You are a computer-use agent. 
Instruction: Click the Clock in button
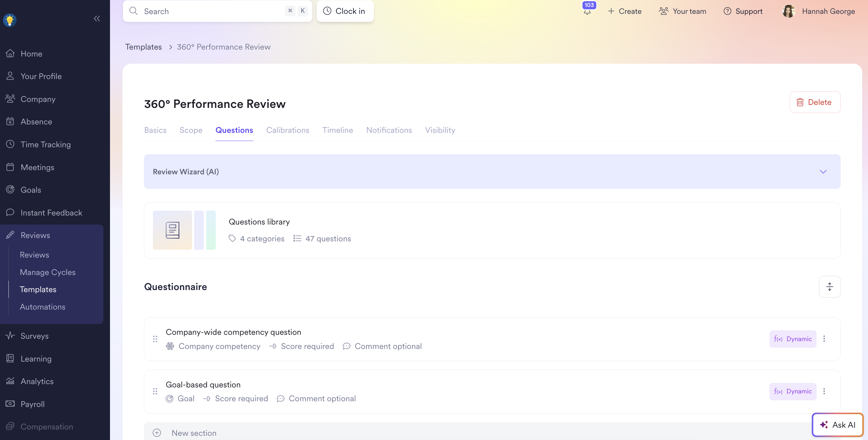[345, 11]
